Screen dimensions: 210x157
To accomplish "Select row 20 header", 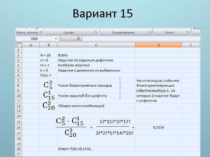I will tap(18, 149).
